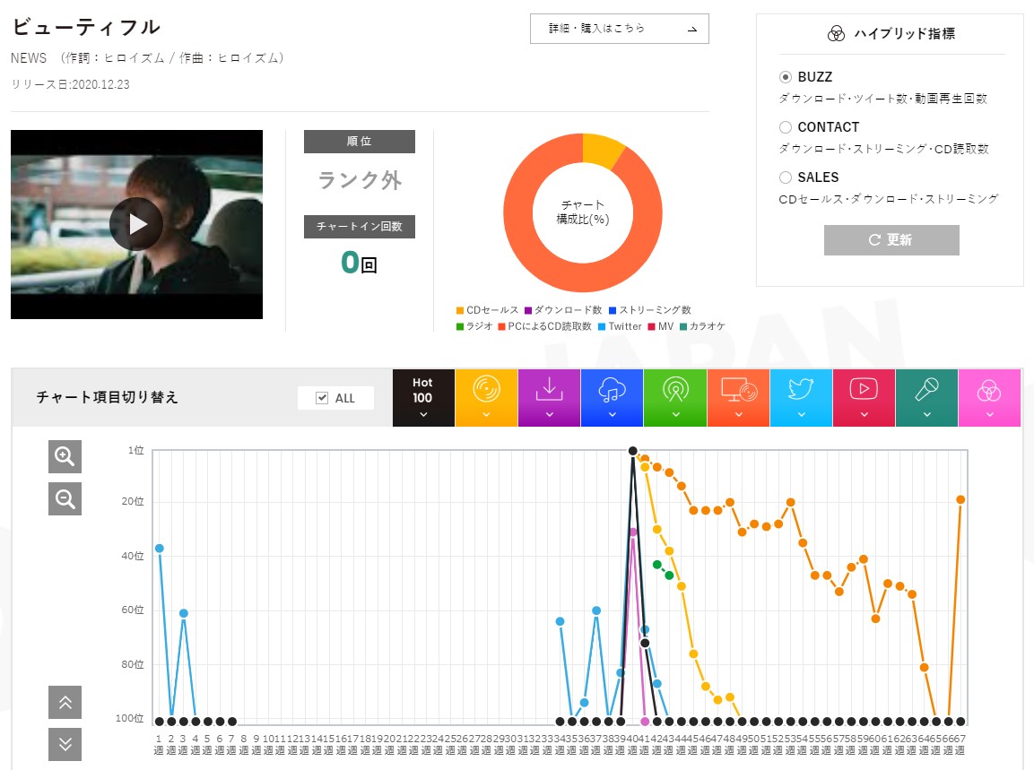Expand chevron under radio tab
Viewport: 1034px width, 770px height.
(675, 415)
